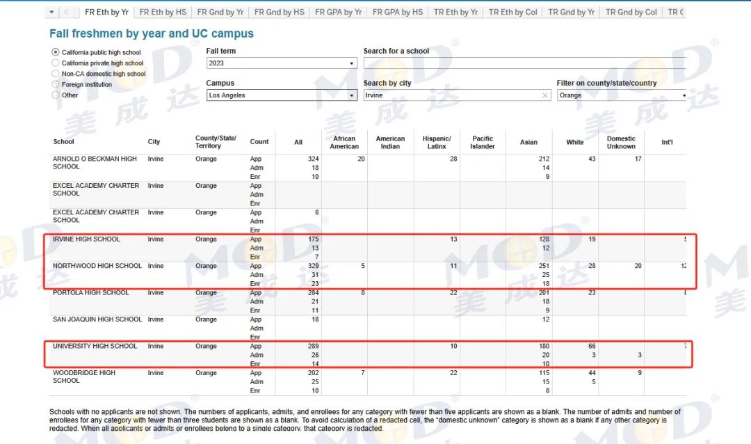Click the Domestic Unknown column header
This screenshot has width=751, height=444.
pos(621,142)
